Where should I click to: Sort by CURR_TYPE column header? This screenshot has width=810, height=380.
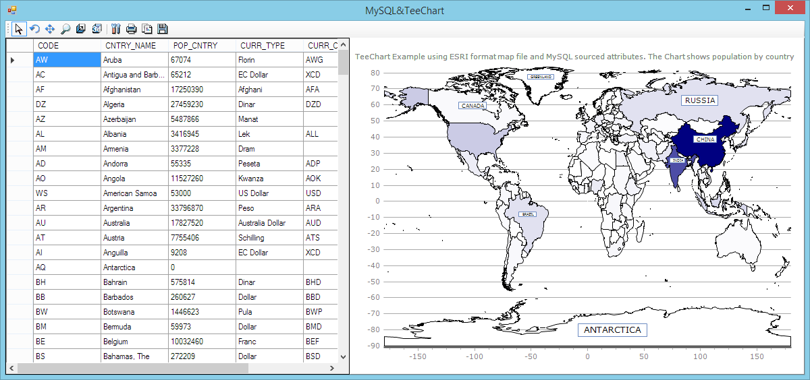pos(269,45)
